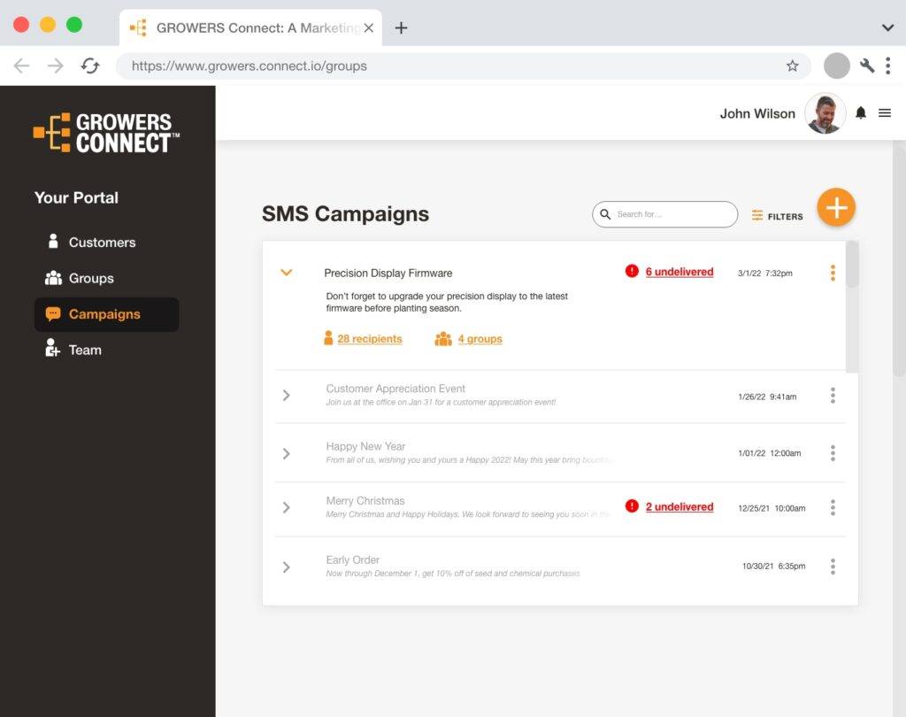Image resolution: width=906 pixels, height=717 pixels.
Task: Open three-dot menu for Merry Christmas campaign
Action: [832, 508]
